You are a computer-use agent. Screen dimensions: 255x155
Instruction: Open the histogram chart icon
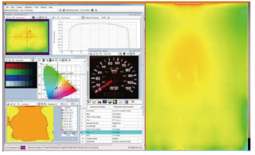coord(100,102)
